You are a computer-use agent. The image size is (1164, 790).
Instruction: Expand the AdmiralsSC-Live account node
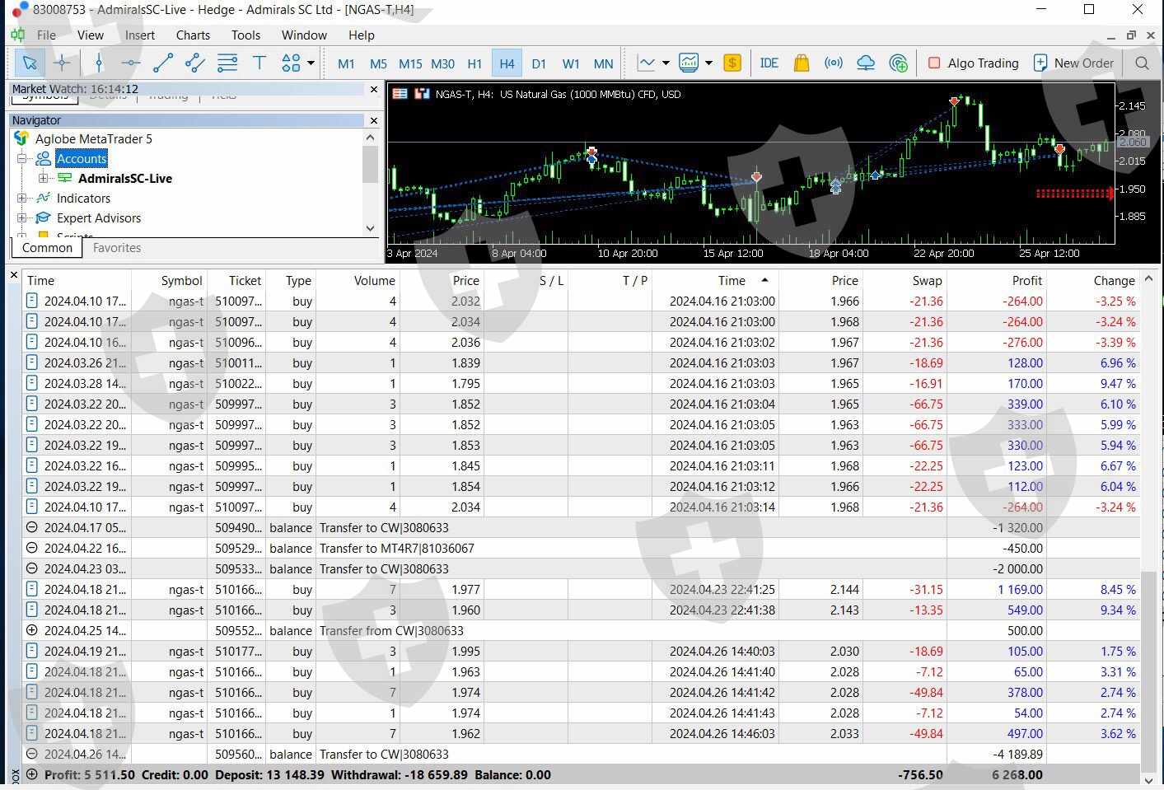click(44, 178)
